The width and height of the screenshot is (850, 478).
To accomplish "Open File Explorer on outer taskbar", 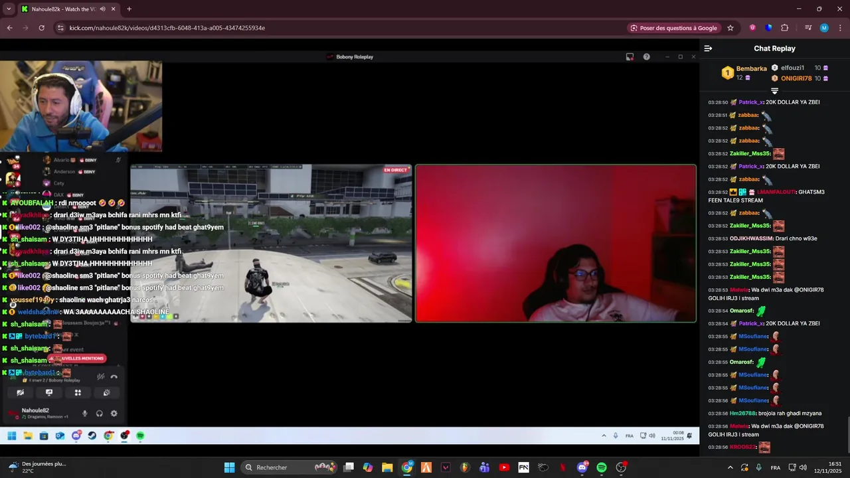I will (x=387, y=467).
